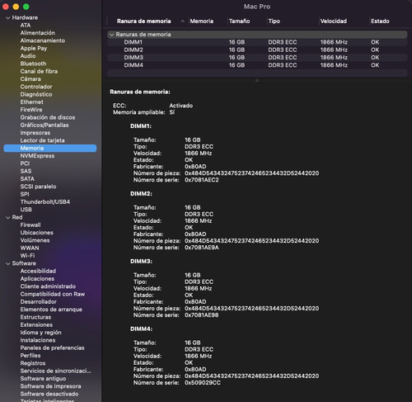Select the DIMM1 row in table
Viewport: 412px width, 402px height.
[x=257, y=42]
